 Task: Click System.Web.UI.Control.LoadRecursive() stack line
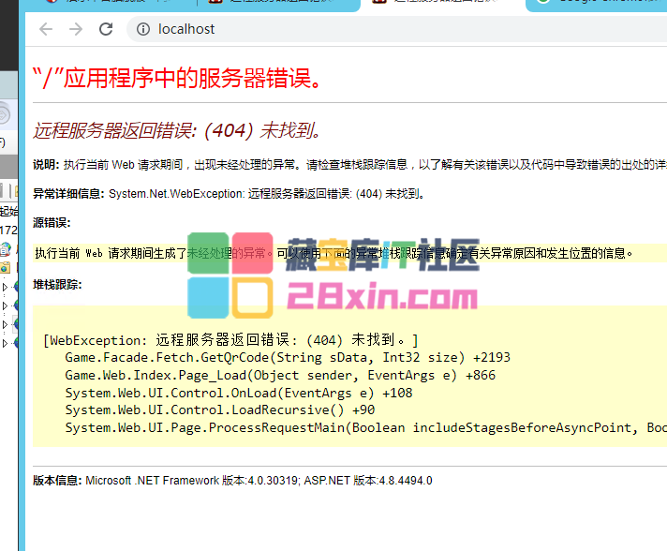pos(220,410)
